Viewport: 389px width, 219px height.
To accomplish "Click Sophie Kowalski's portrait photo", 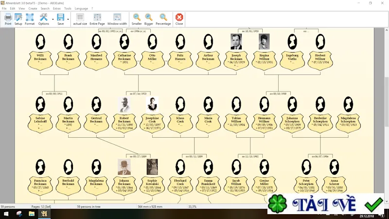I will pos(152,167).
